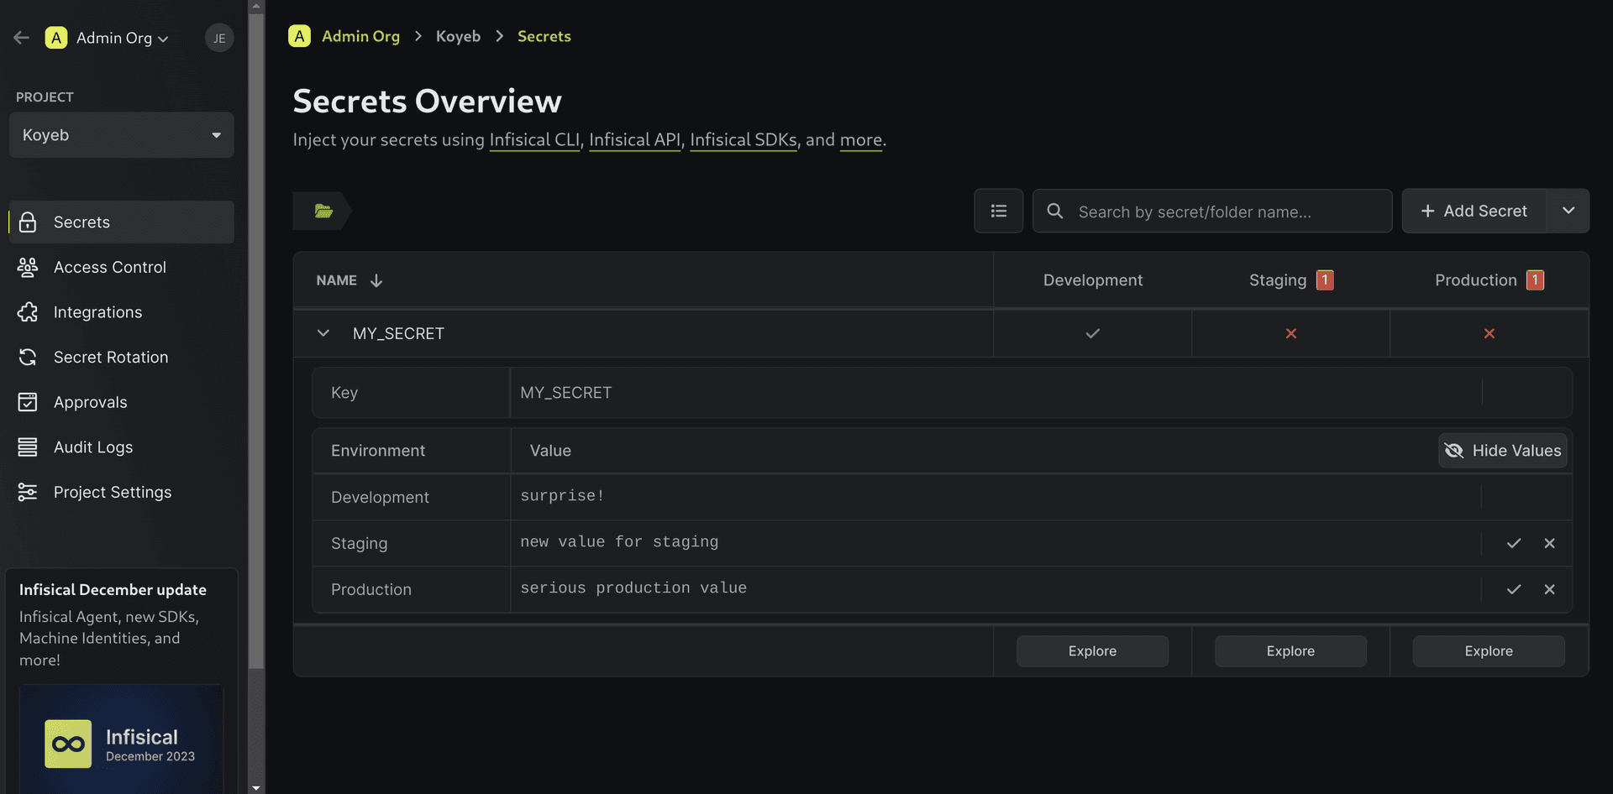Confirm the Staging value with the checkmark
Screen dimensions: 1613x794
coord(1513,543)
